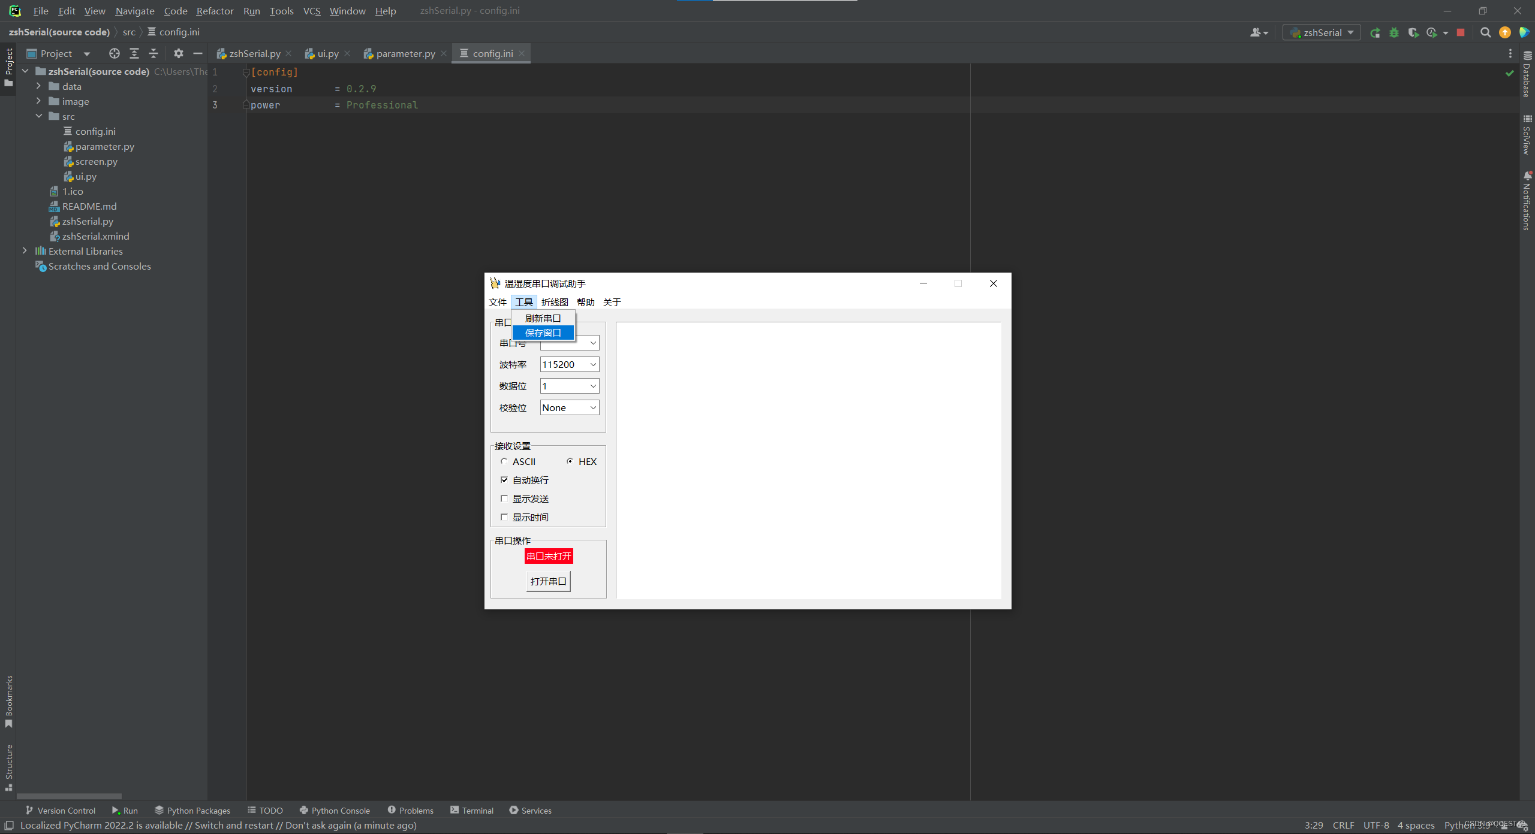
Task: Select the ASCII radio button
Action: pyautogui.click(x=504, y=461)
